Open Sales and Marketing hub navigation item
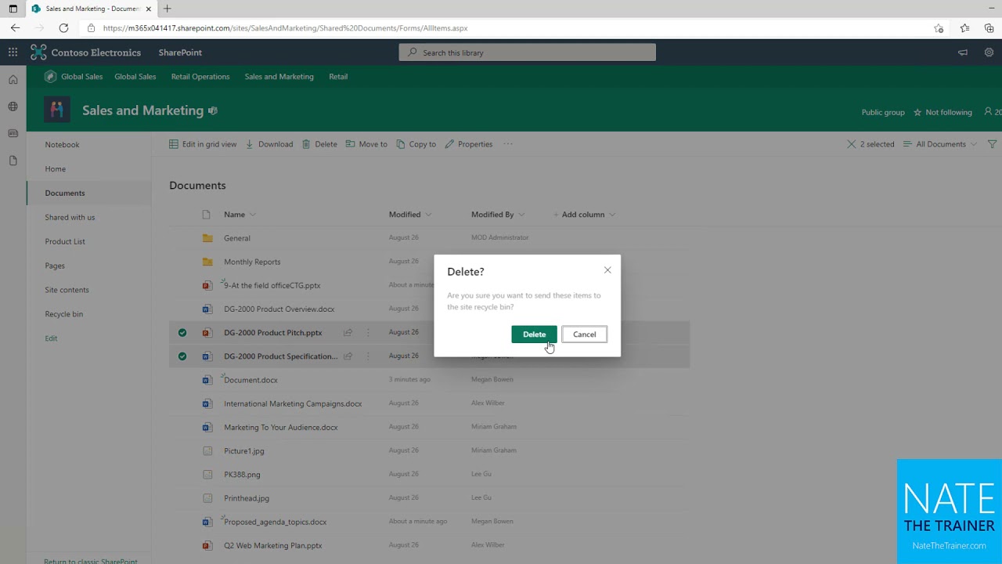This screenshot has width=1002, height=564. [279, 77]
